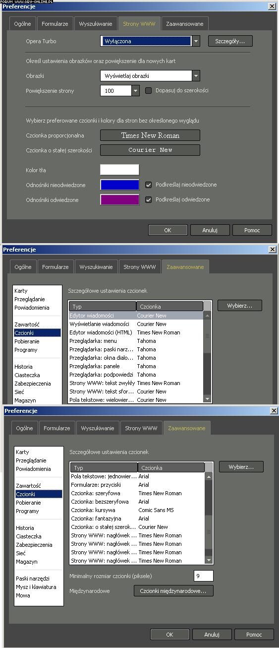This screenshot has height=648, width=279.
Task: Click the Courier New fixed-width font button
Action: (x=150, y=150)
